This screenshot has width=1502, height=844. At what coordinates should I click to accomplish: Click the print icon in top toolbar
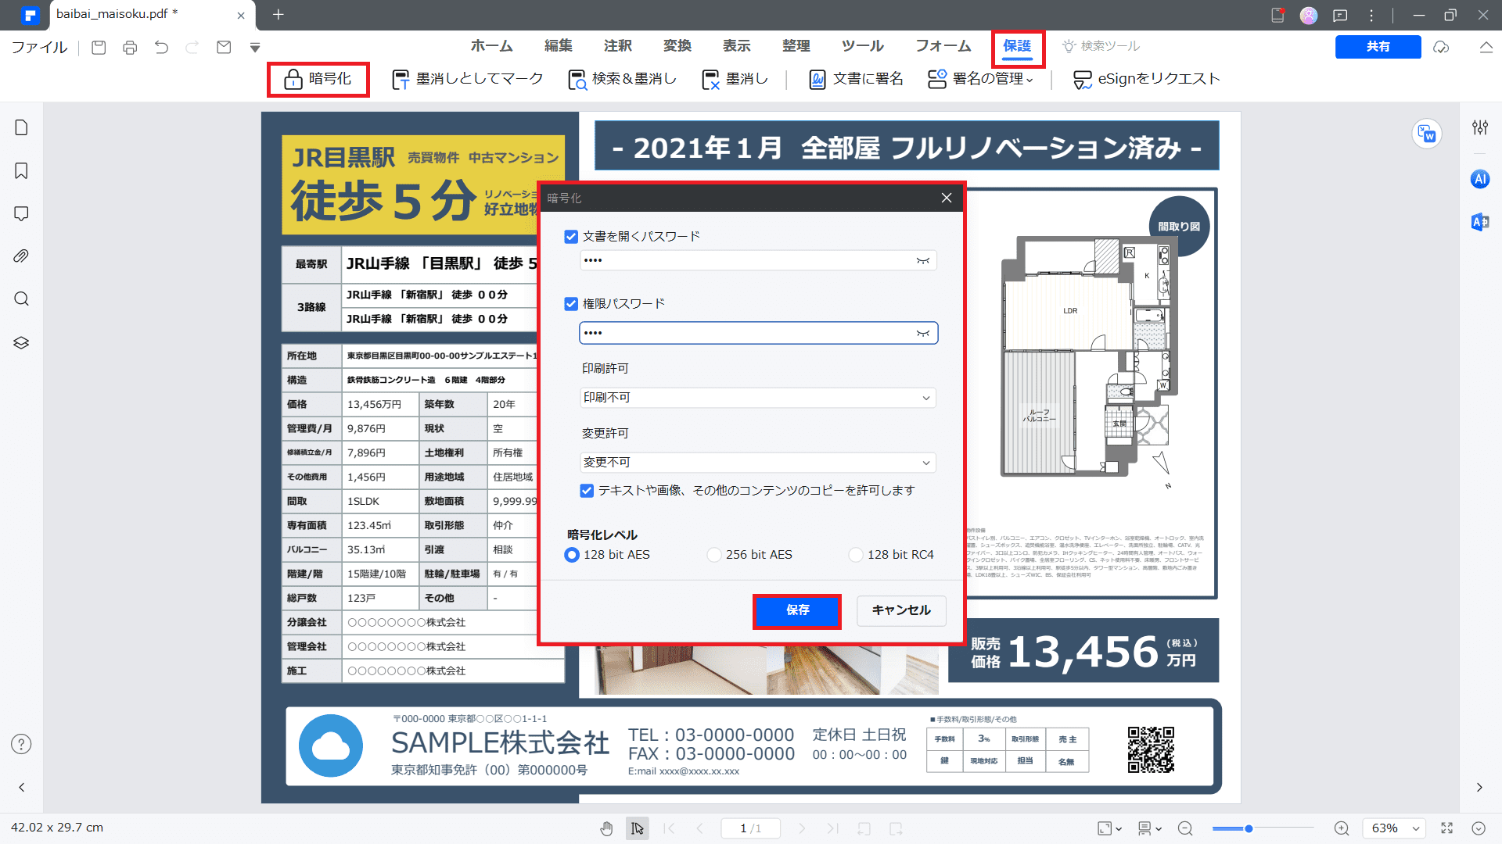click(130, 48)
